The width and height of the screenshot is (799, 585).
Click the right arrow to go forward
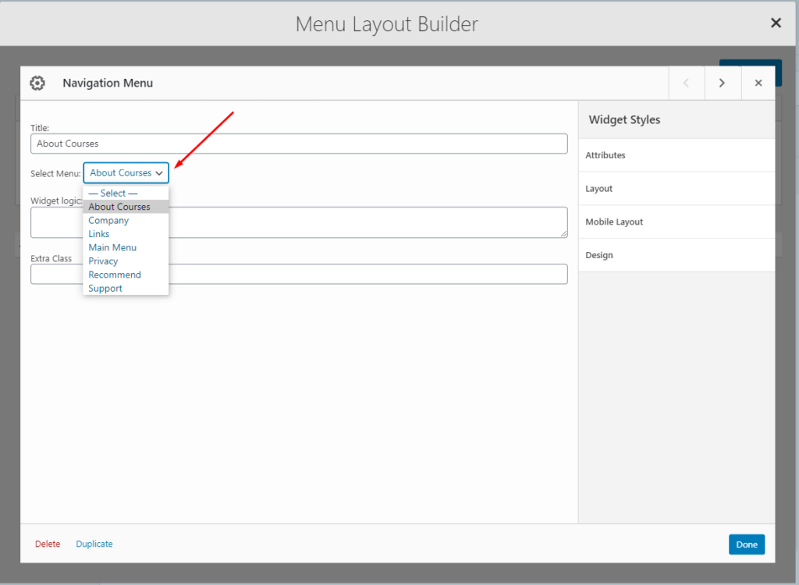722,83
